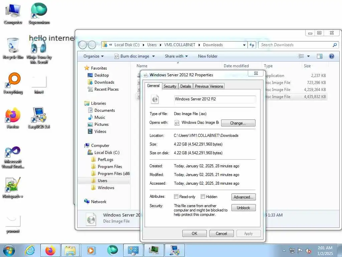Launch EasyBCD 2.4 from the desktop
Viewport: 342px width, 257px height.
(39, 118)
